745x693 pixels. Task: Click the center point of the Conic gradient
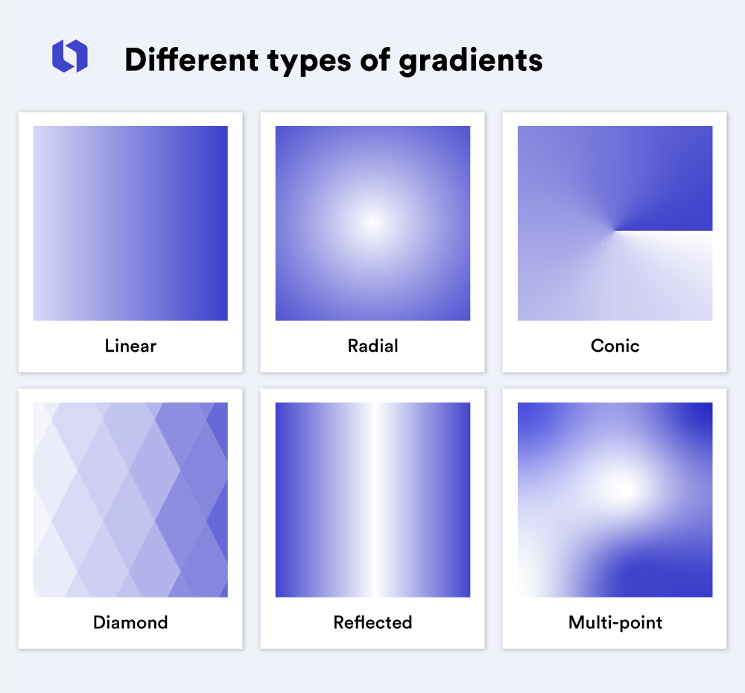(614, 230)
